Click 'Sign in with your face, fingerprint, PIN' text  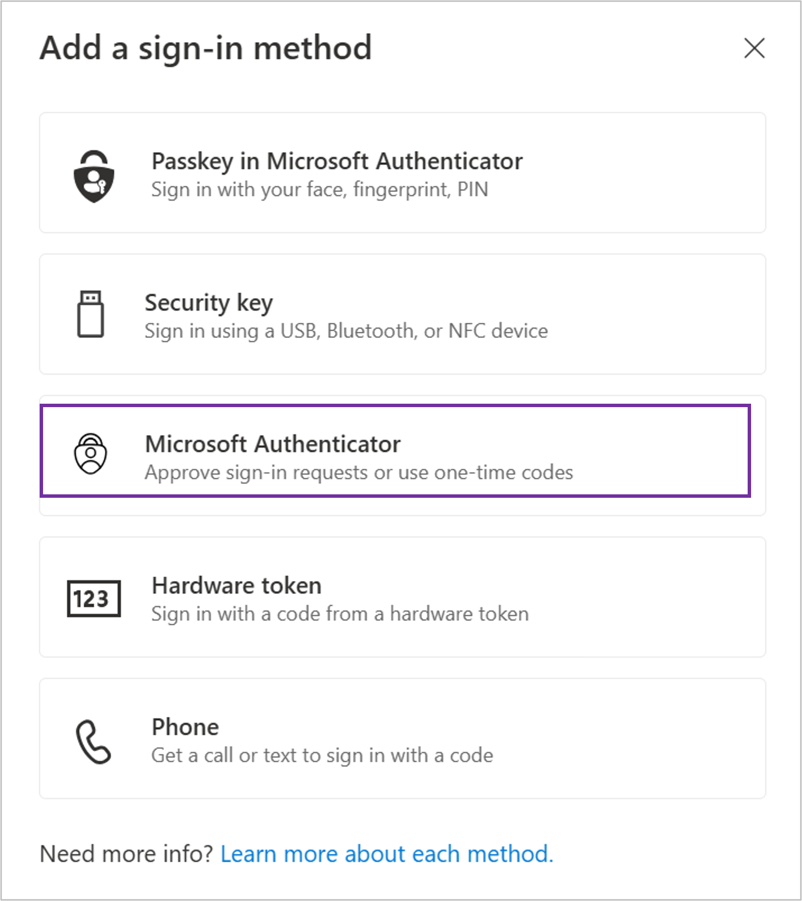[320, 190]
